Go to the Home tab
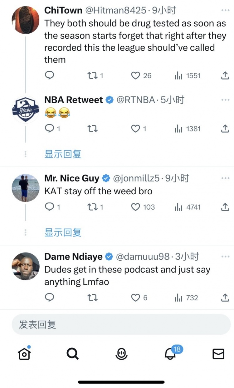The image size is (234, 388). coord(24,354)
